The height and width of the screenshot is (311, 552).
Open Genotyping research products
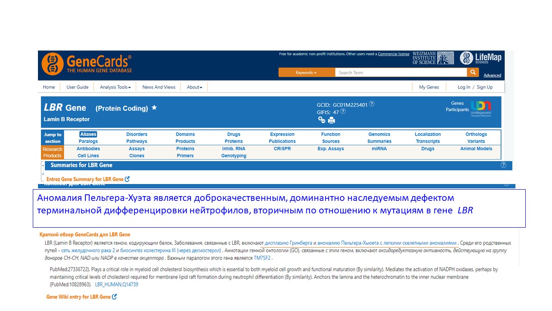tap(234, 155)
